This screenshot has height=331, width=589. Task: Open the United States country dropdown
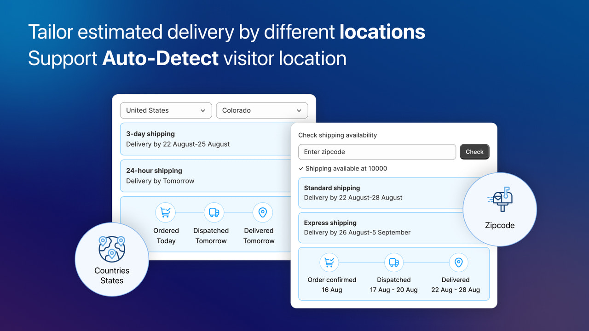click(166, 110)
